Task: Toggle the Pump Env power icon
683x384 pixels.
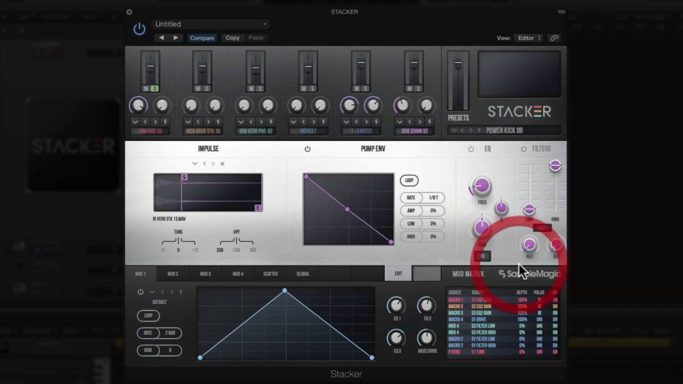Action: [x=307, y=149]
